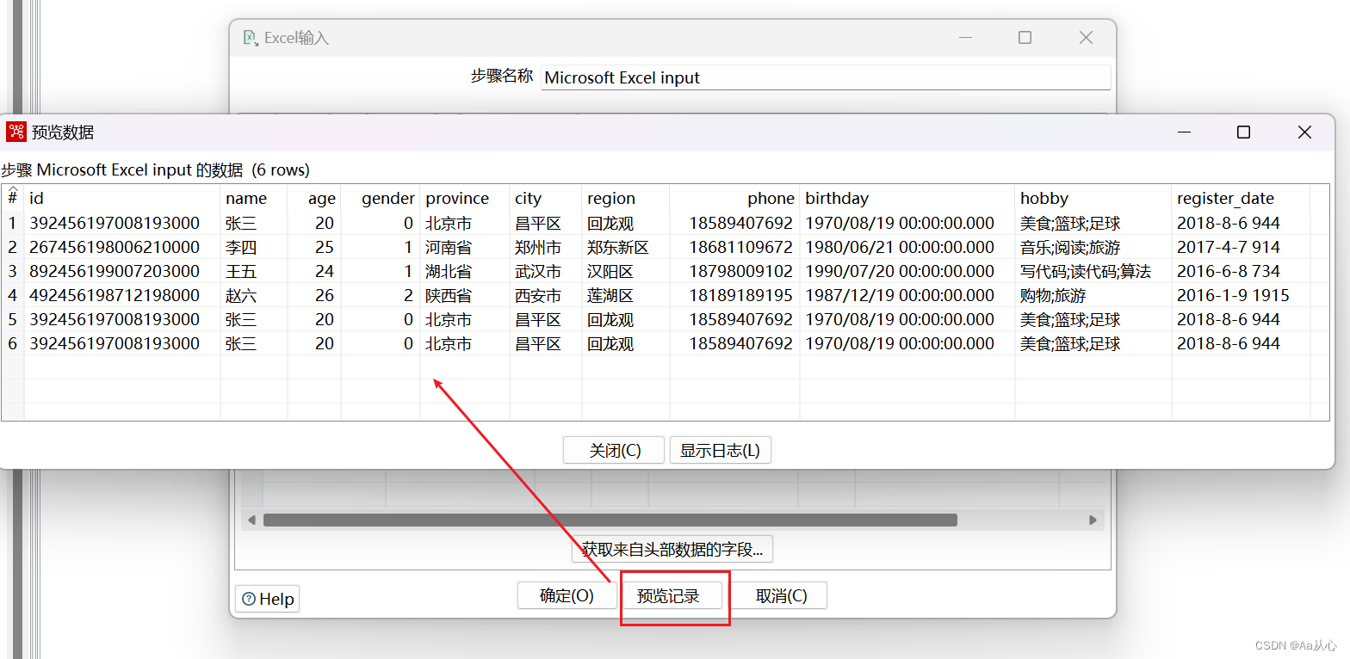Image resolution: width=1350 pixels, height=659 pixels.
Task: Click 获取来自头部数据的字段... button
Action: [672, 549]
